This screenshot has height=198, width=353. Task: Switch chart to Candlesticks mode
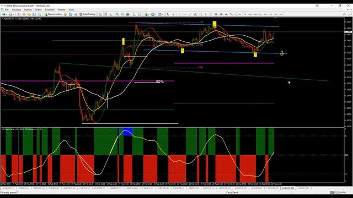click(105, 14)
